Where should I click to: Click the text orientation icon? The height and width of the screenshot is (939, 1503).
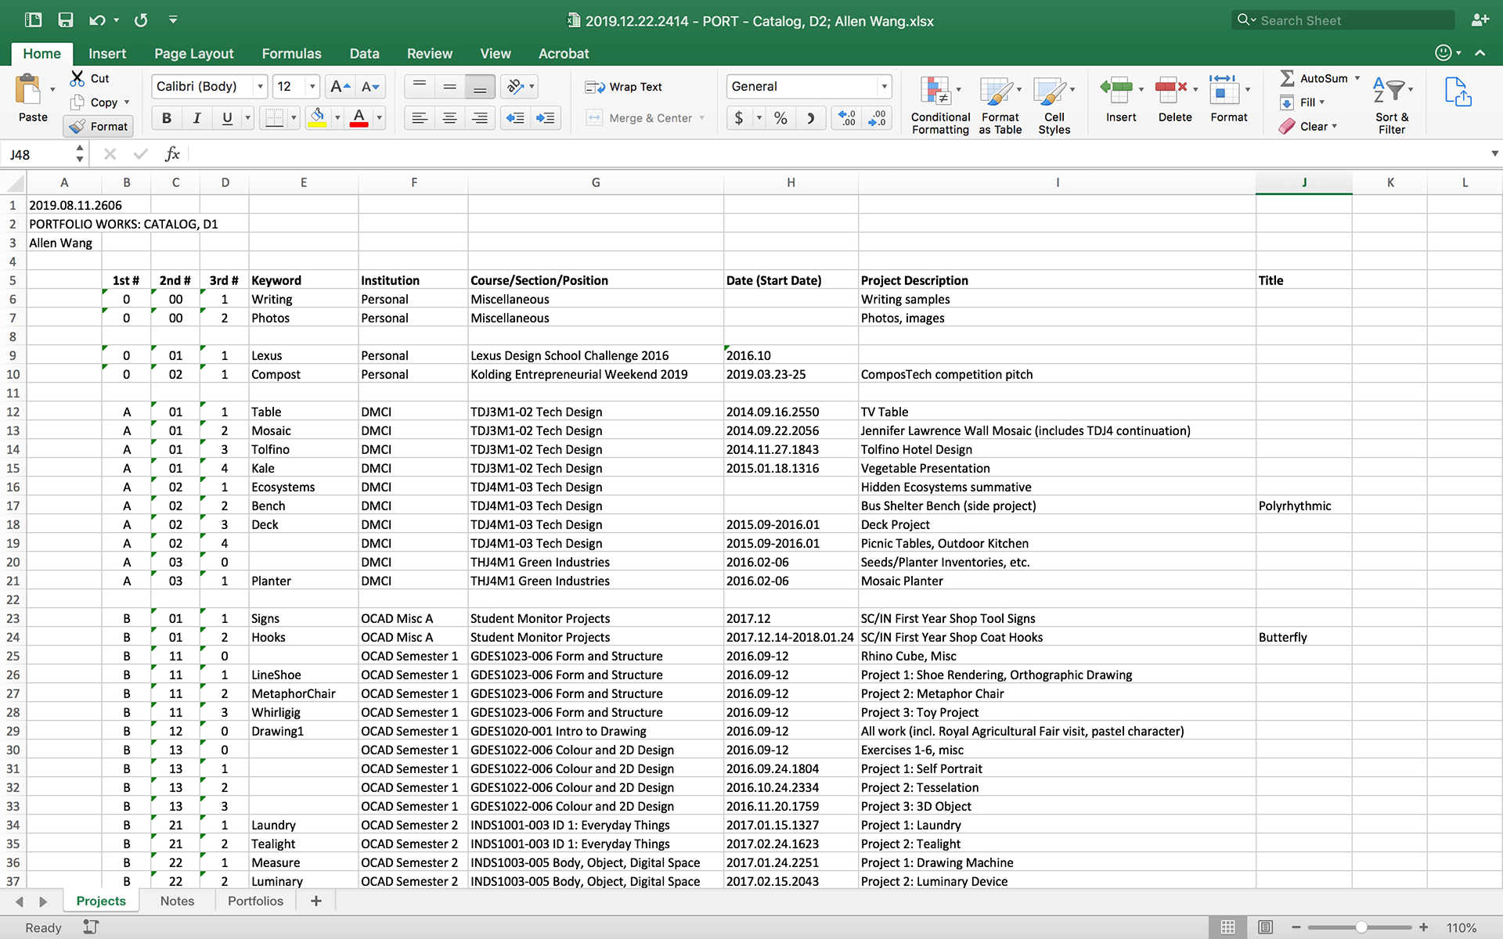click(x=515, y=87)
